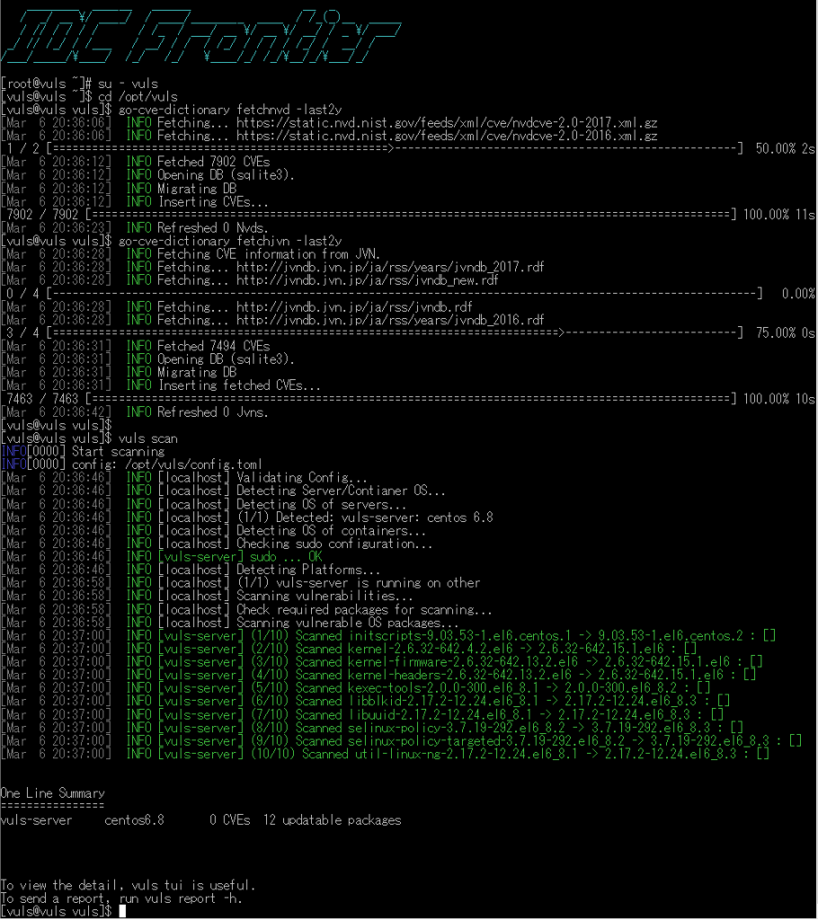Click the 'su - vuls' command text
818x920 pixels.
click(x=128, y=84)
